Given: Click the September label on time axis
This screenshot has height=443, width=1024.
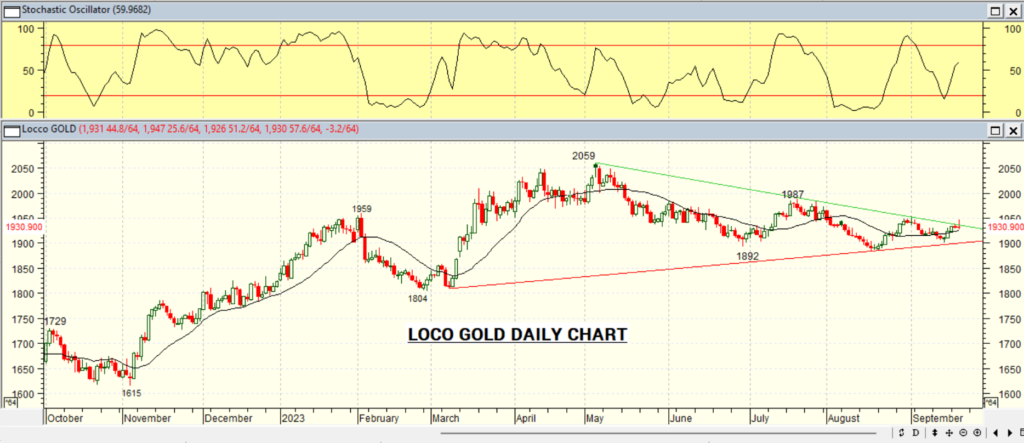Looking at the screenshot, I should pyautogui.click(x=938, y=418).
